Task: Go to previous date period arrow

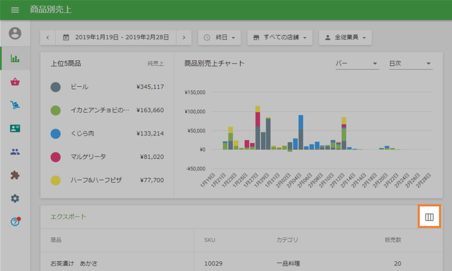Action: tap(47, 38)
